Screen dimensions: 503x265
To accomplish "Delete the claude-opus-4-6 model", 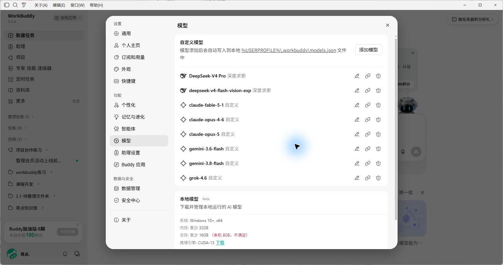I will [378, 120].
